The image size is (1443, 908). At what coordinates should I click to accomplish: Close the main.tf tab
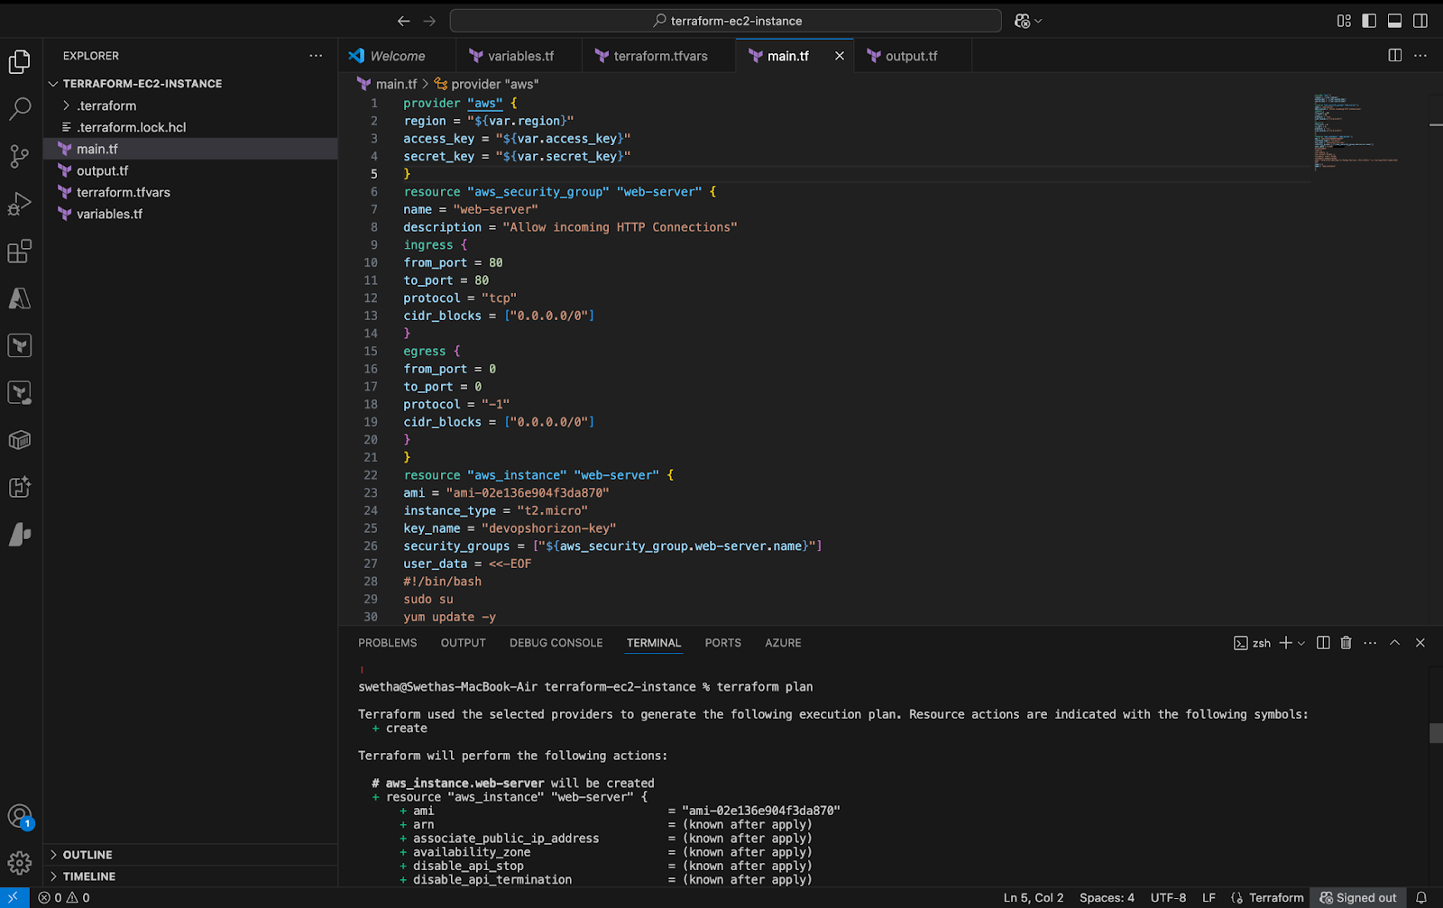pos(840,56)
